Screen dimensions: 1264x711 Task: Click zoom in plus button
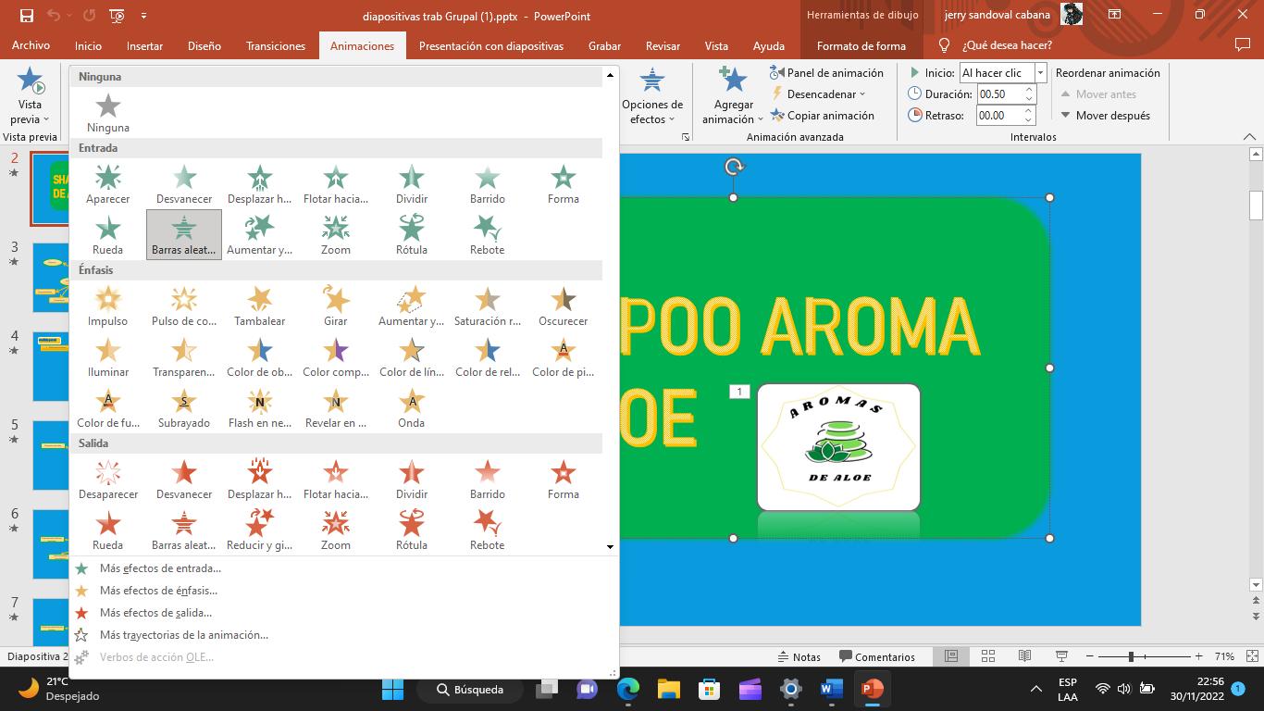point(1199,656)
